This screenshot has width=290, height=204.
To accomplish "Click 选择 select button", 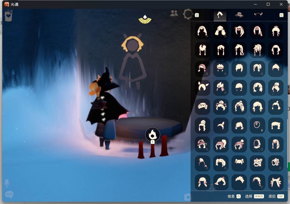I will [254, 196].
